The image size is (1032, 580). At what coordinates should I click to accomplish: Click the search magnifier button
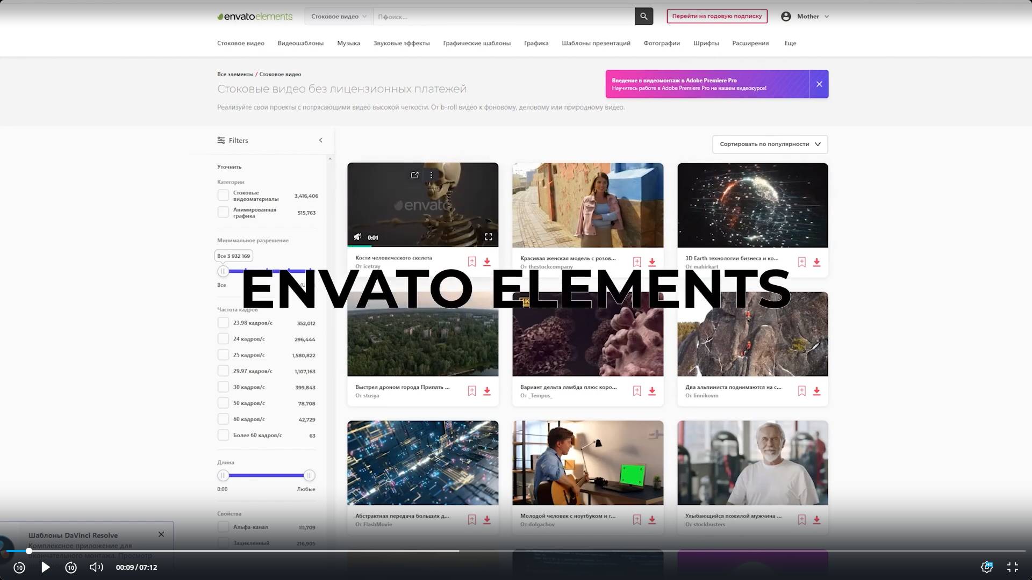[643, 17]
